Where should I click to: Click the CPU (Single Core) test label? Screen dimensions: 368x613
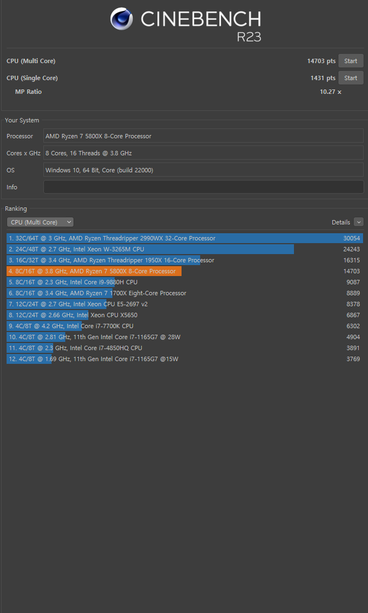tap(32, 78)
